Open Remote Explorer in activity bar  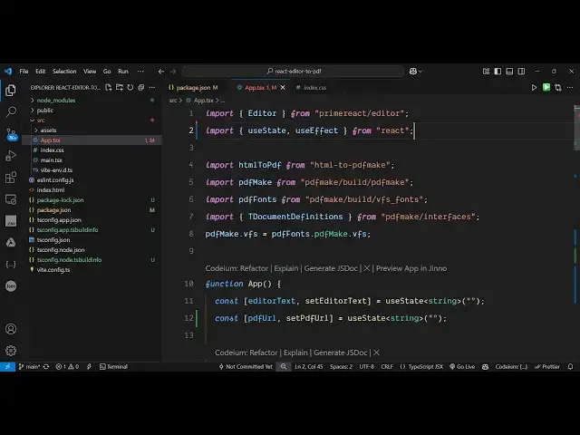(11, 199)
